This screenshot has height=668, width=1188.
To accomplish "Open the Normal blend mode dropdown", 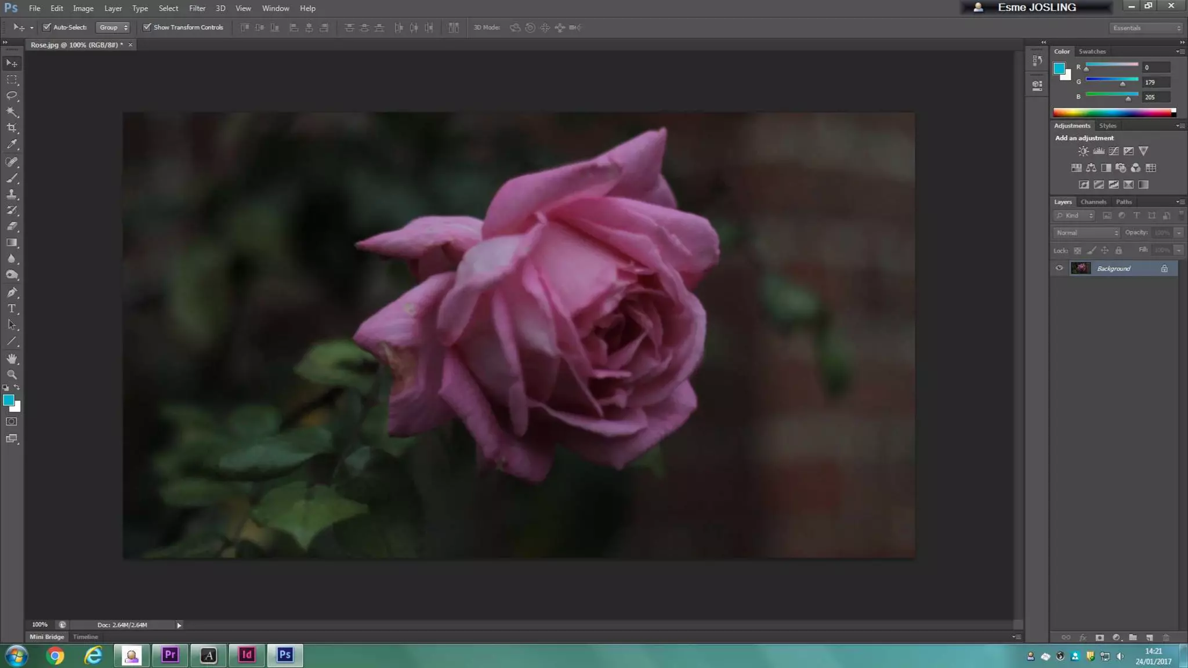I will tap(1086, 233).
